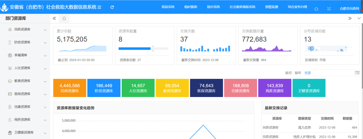This screenshot has width=363, height=139.
Task: Click the double-right arrow tab scroll icon
Action: click(350, 18)
